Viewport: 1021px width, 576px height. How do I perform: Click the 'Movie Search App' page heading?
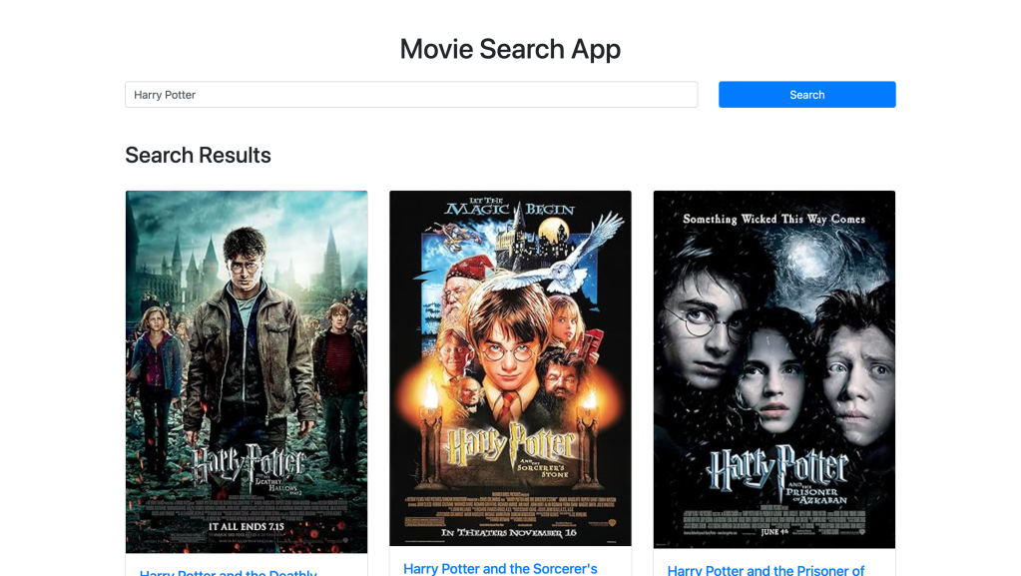pyautogui.click(x=510, y=49)
